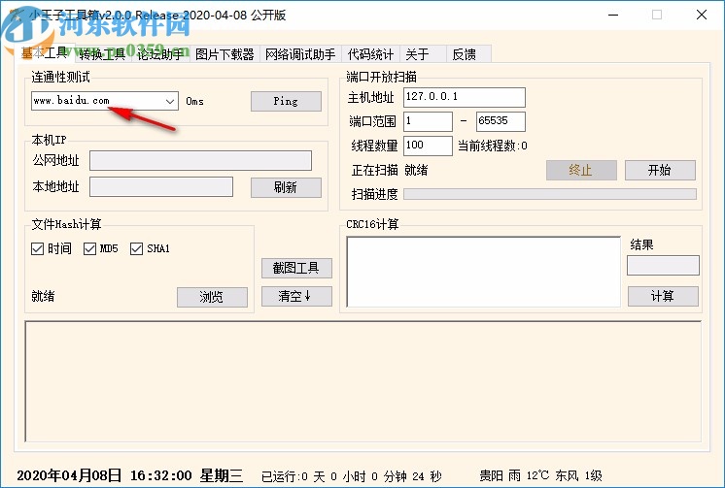The width and height of the screenshot is (725, 488).
Task: Click the CRC16 结果 output field
Action: point(663,266)
